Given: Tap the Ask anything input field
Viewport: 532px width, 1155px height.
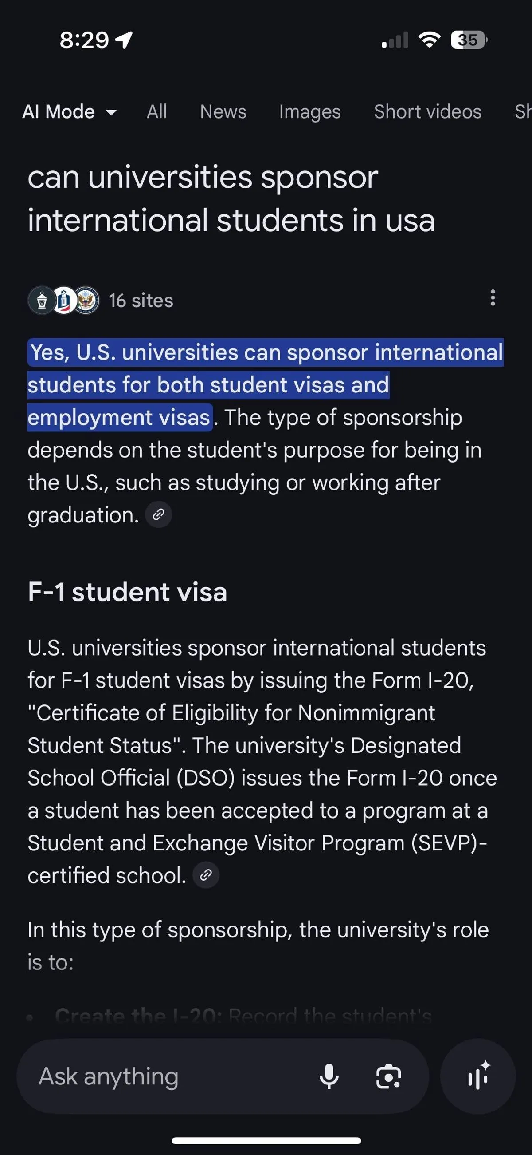Looking at the screenshot, I should coord(170,1076).
